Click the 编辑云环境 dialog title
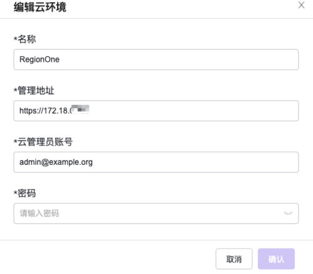The image size is (313, 274). pos(40,7)
